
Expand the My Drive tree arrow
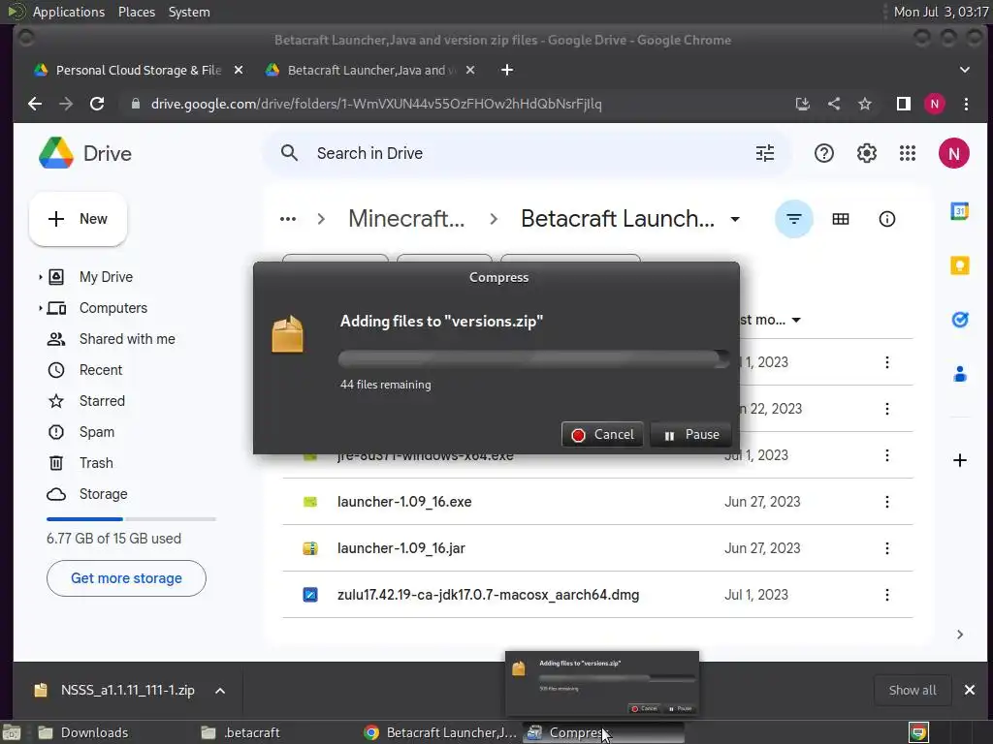pyautogui.click(x=40, y=277)
